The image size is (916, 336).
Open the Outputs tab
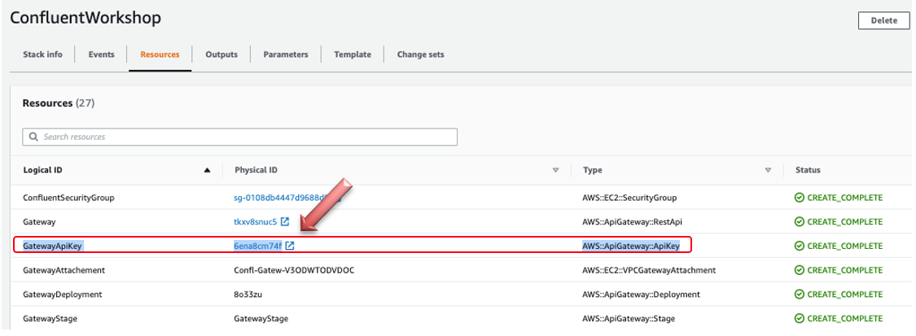click(x=221, y=55)
